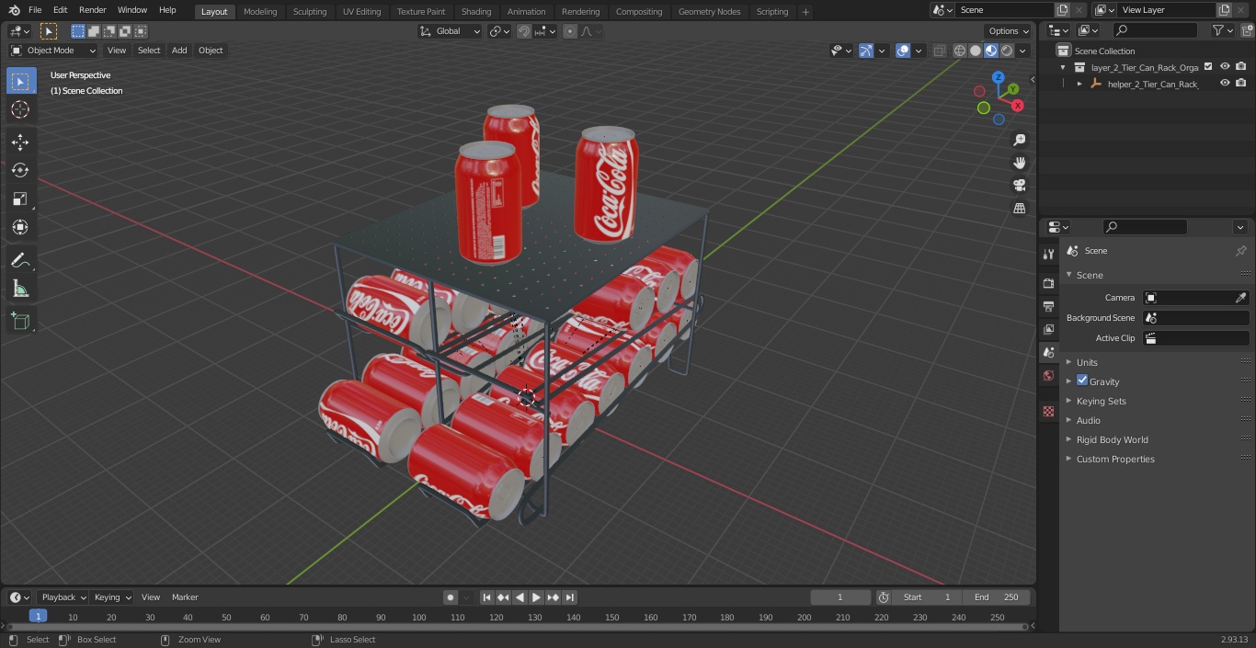Switch perspective/orthographic grid icon

coord(1019,209)
